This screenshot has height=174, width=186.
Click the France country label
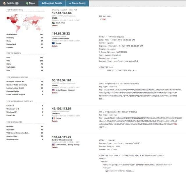coord(58,118)
